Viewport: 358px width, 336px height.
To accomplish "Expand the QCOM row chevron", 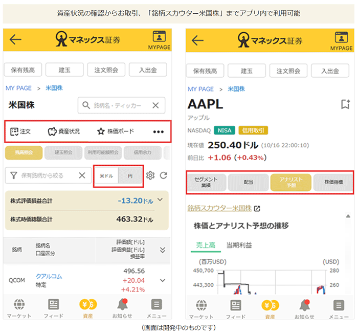I will (163, 280).
